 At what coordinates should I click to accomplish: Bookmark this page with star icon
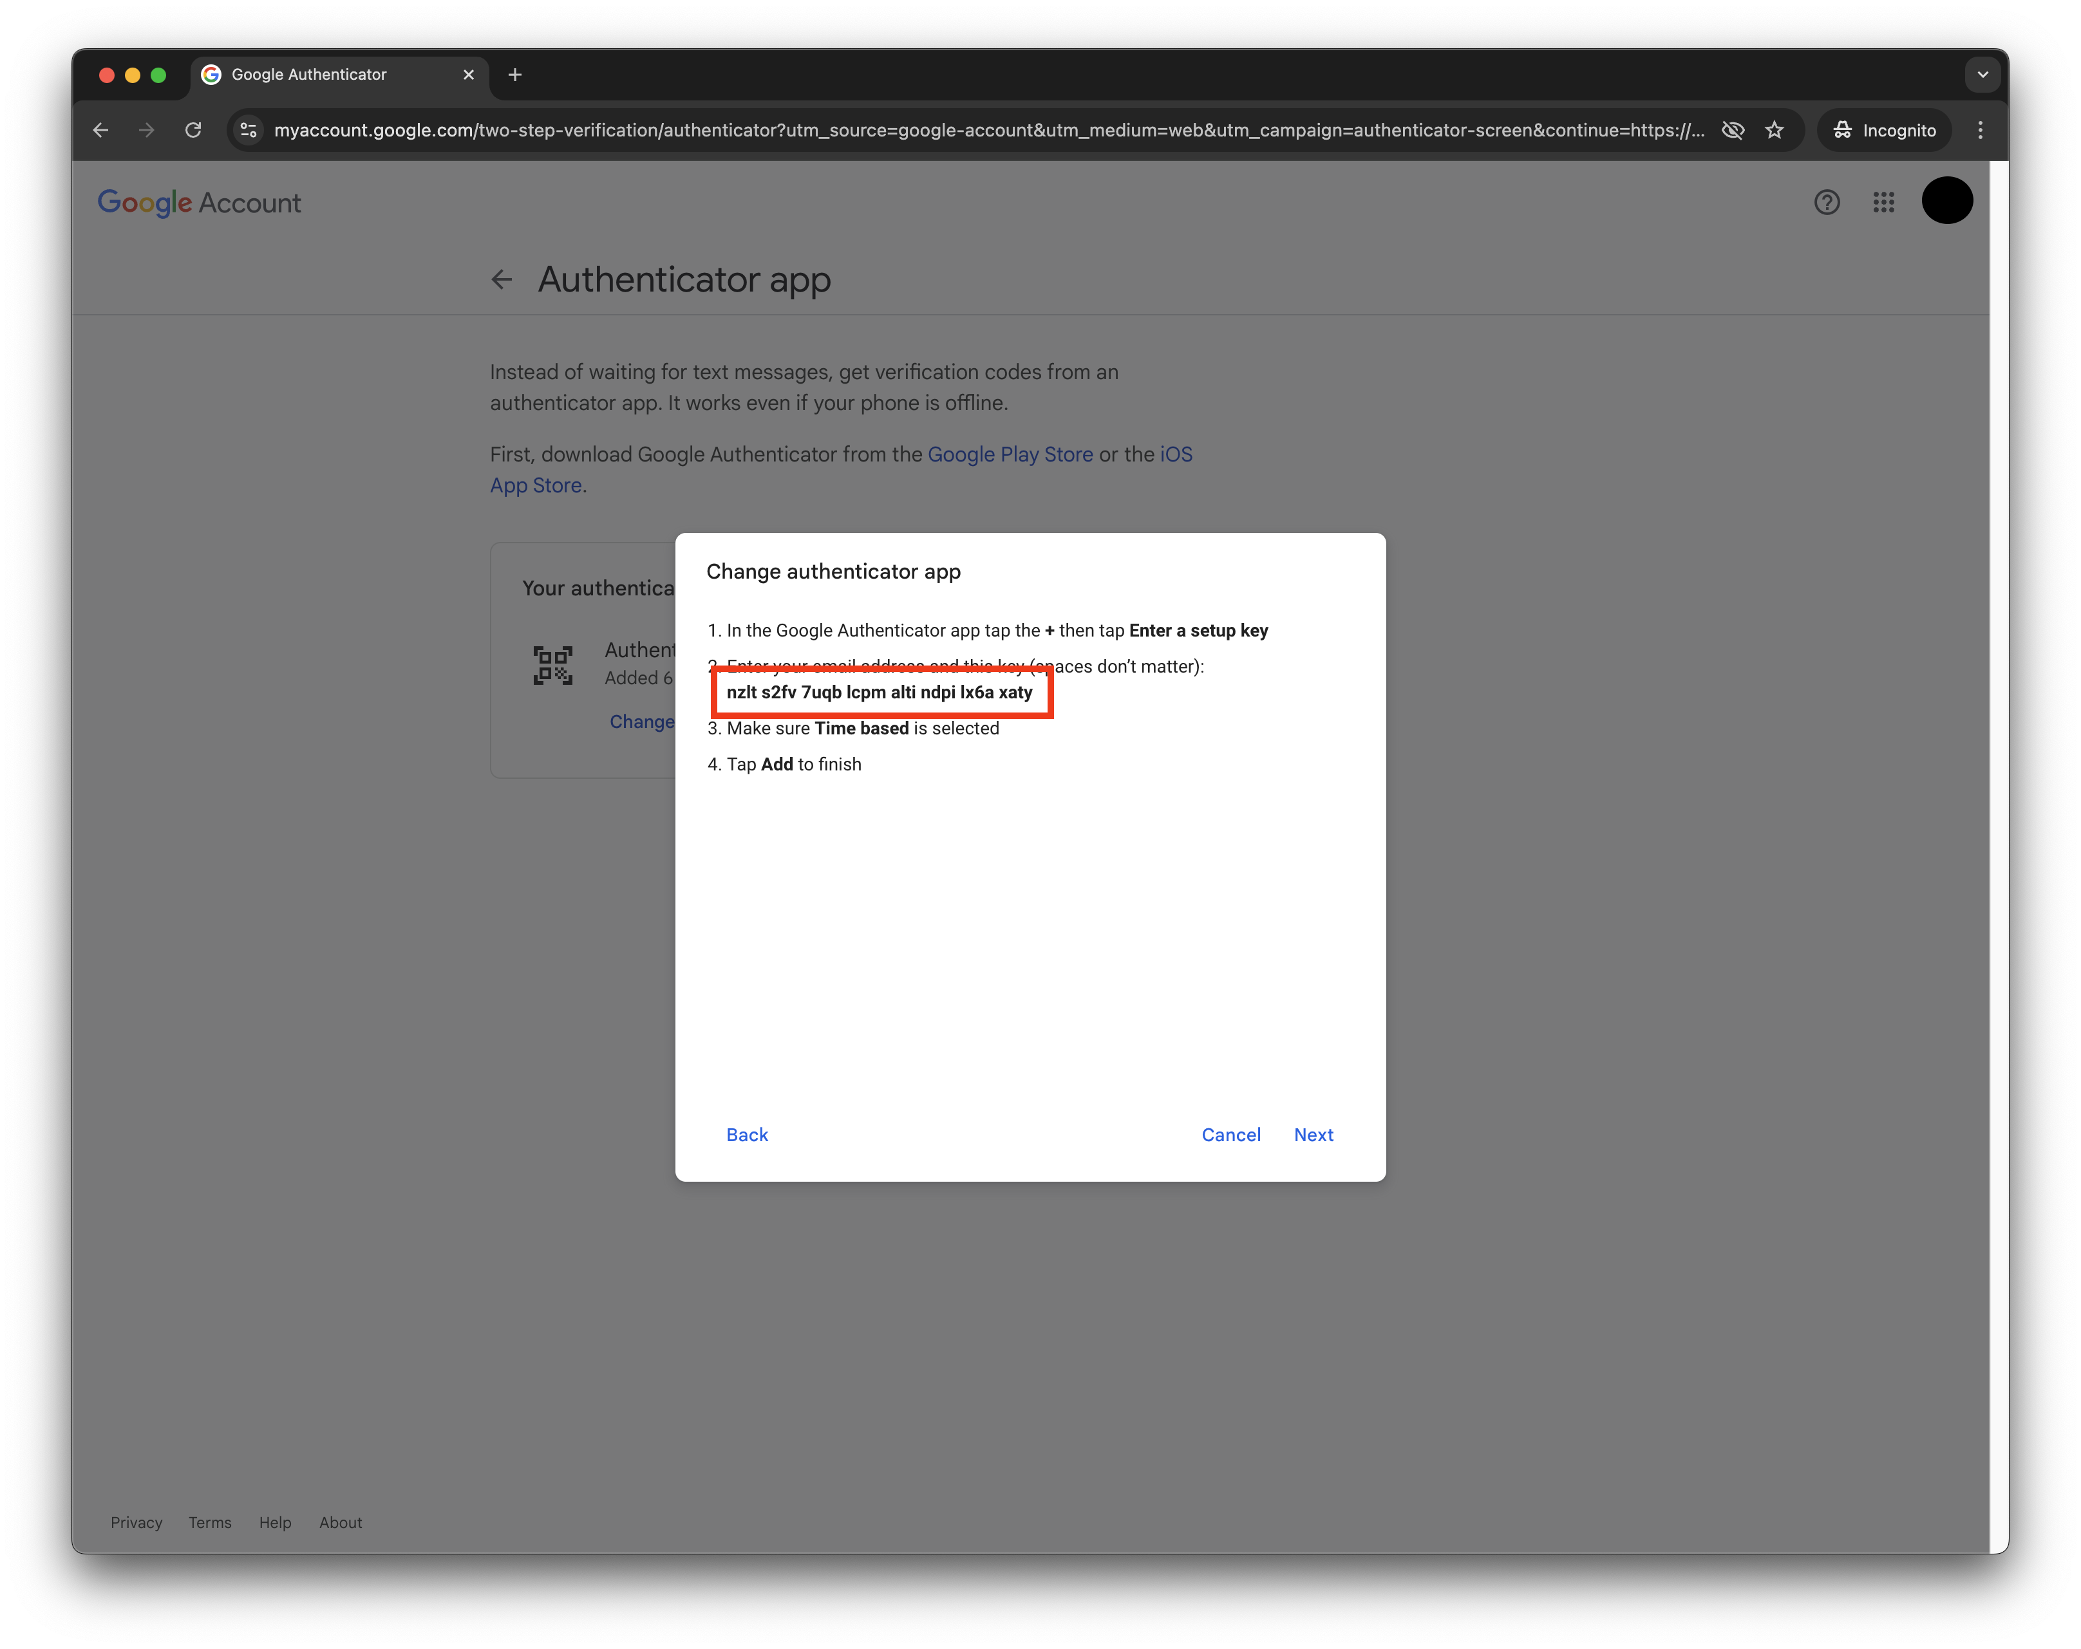coord(1774,130)
